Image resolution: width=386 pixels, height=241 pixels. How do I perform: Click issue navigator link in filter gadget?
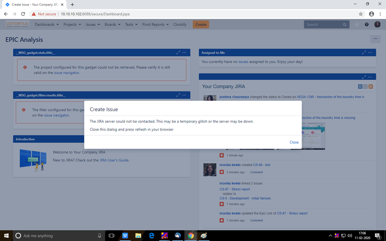tap(56, 115)
